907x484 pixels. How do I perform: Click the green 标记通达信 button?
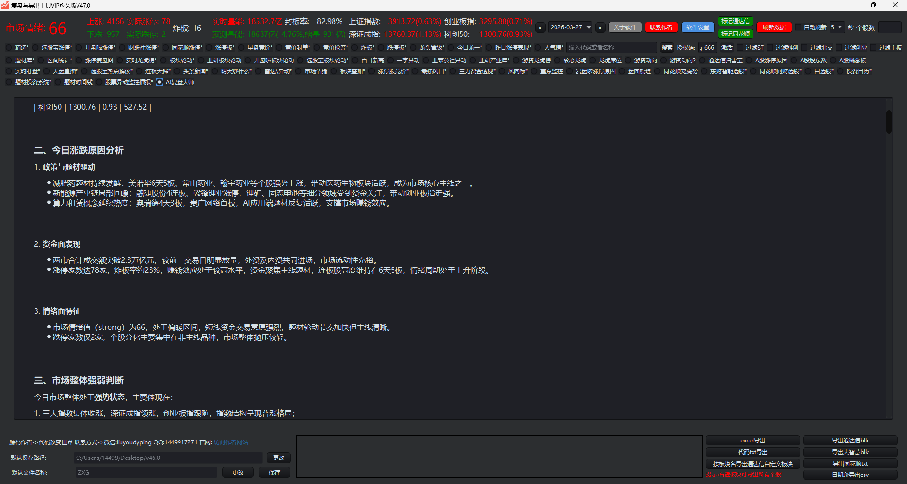735,21
